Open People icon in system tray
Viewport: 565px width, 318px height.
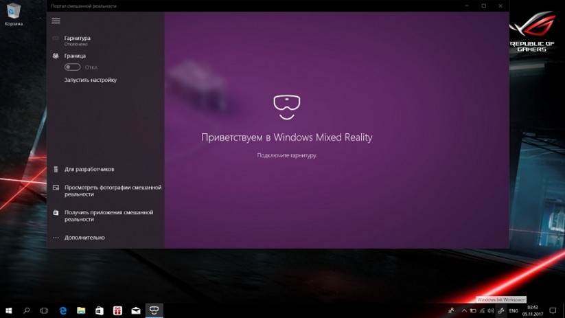click(x=451, y=311)
